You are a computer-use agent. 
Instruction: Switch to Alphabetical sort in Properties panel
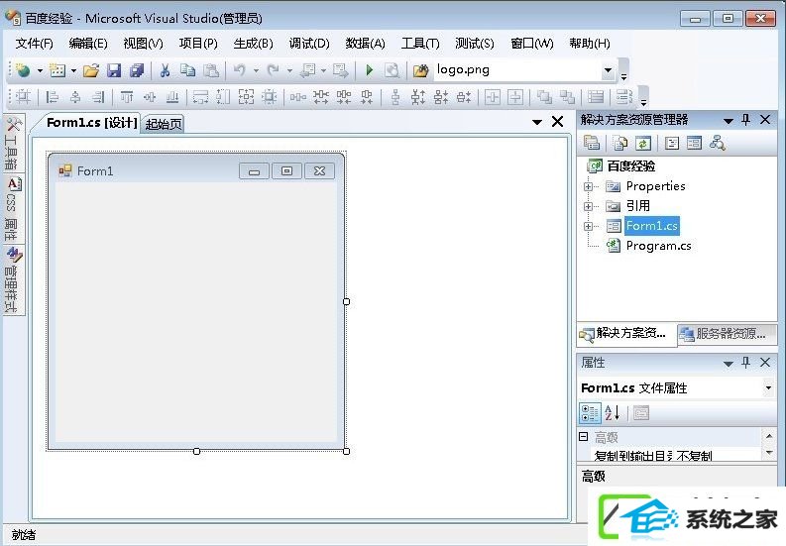pos(613,413)
